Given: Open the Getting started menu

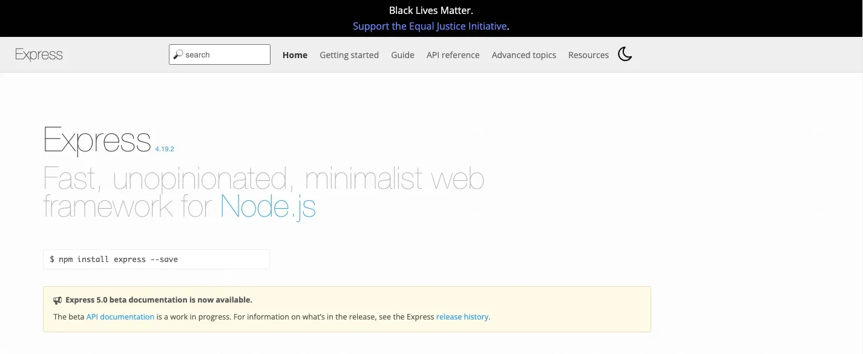Looking at the screenshot, I should point(349,55).
